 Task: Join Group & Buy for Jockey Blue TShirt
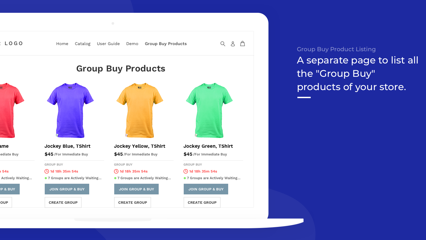click(x=67, y=189)
